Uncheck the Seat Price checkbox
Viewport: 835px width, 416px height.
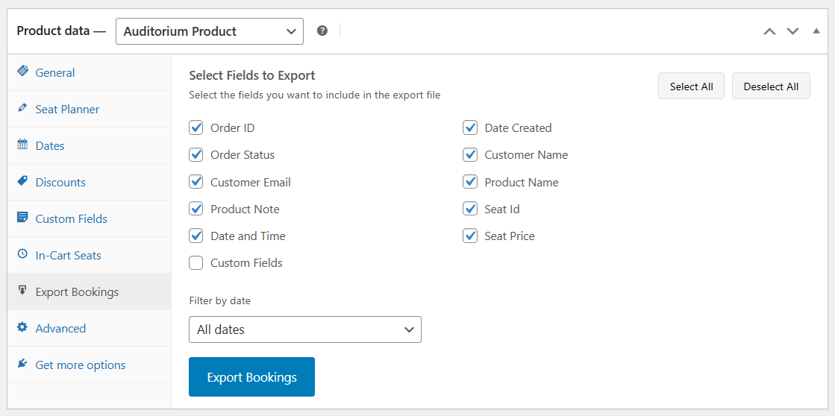(470, 236)
